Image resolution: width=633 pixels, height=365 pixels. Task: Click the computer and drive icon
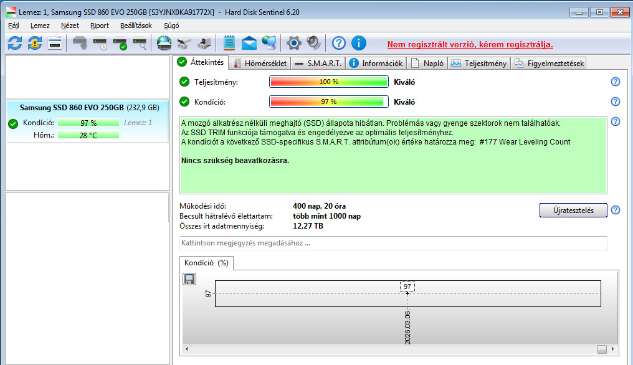point(204,43)
